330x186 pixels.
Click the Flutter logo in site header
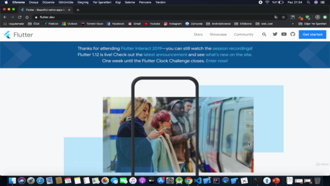pos(19,35)
